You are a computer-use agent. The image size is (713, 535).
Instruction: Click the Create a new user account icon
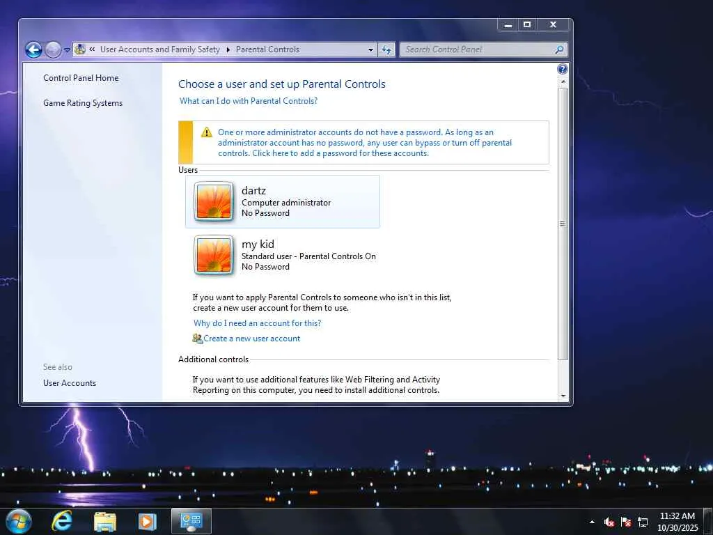197,339
